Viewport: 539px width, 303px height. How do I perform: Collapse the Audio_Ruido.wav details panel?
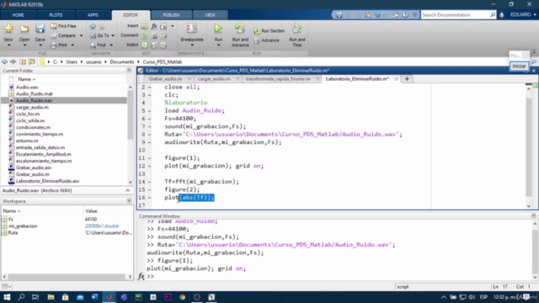pyautogui.click(x=127, y=191)
